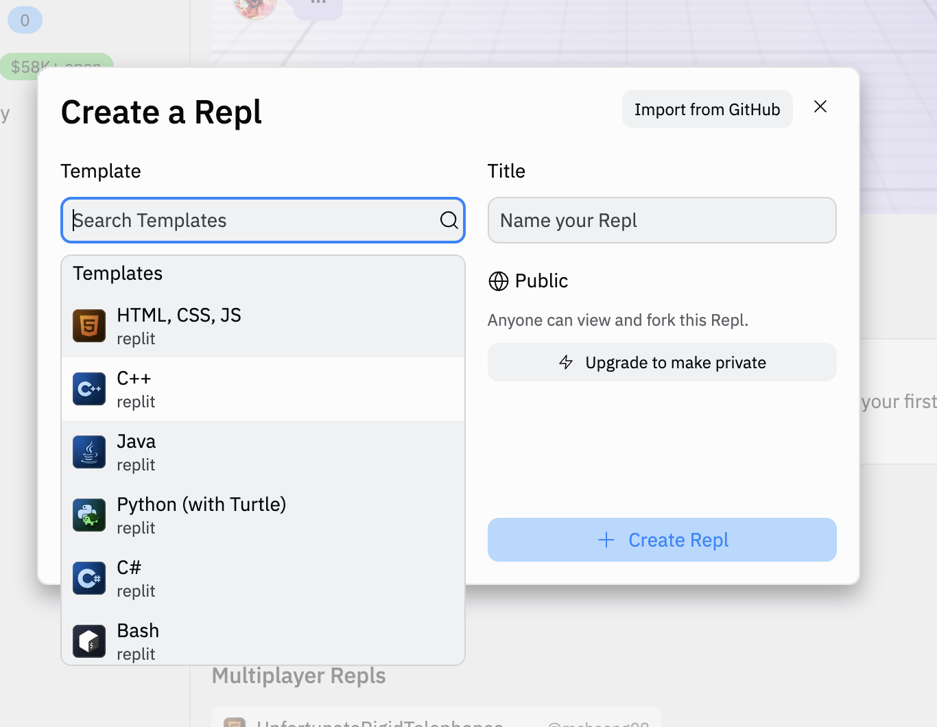Close the Create a Repl dialog
This screenshot has height=727, width=937.
click(820, 106)
